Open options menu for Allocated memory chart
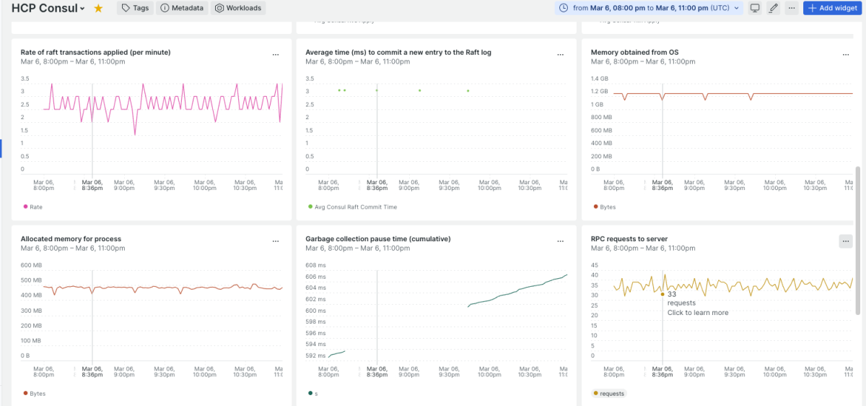 coord(276,241)
